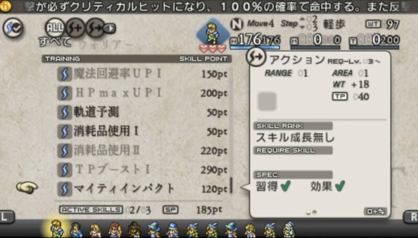Select 軌道予測 skill for 50pt
Image resolution: width=418 pixels, height=238 pixels.
[x=143, y=112]
